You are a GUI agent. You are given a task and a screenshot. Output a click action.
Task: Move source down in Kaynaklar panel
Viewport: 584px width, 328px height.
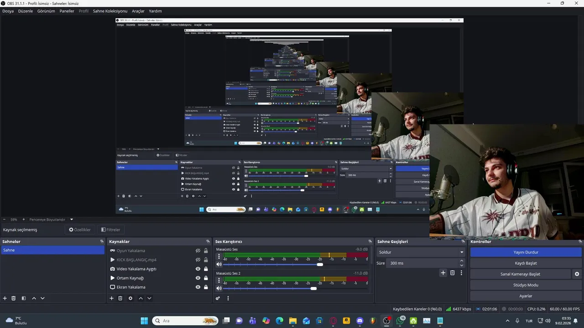(149, 298)
